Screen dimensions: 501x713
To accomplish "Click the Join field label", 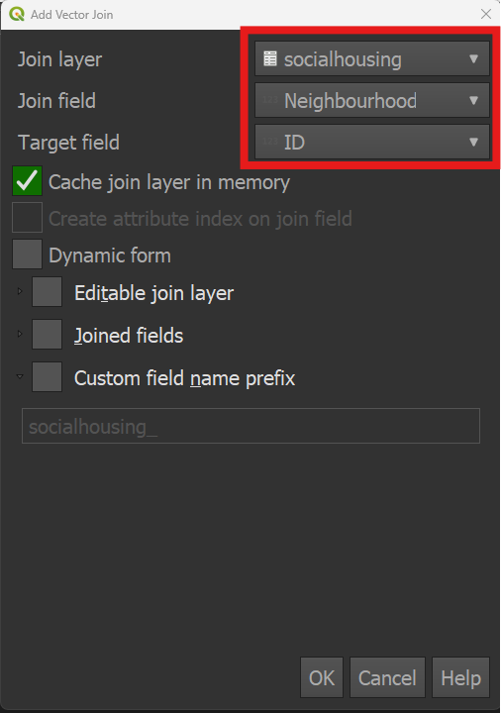I will [x=56, y=101].
